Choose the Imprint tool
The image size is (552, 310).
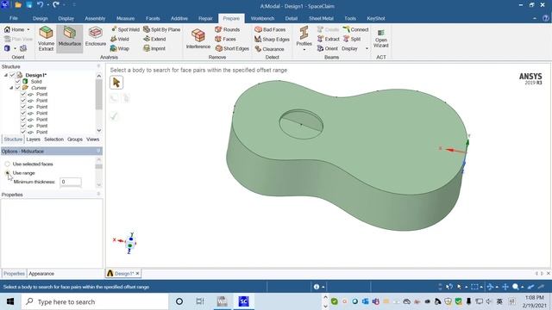point(154,48)
